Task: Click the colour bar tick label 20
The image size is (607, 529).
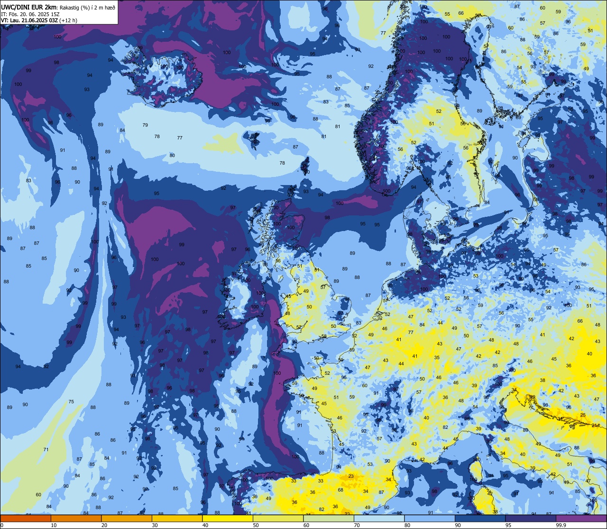Action: coord(104,525)
